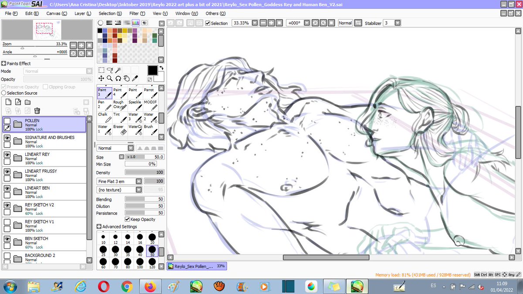The height and width of the screenshot is (294, 523).
Task: Hide the LINEART FRUSSY layer
Action: point(7,171)
